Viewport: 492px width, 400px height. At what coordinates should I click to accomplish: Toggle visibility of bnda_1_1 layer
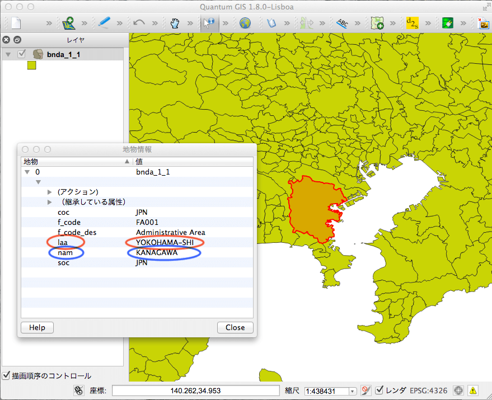pos(22,54)
